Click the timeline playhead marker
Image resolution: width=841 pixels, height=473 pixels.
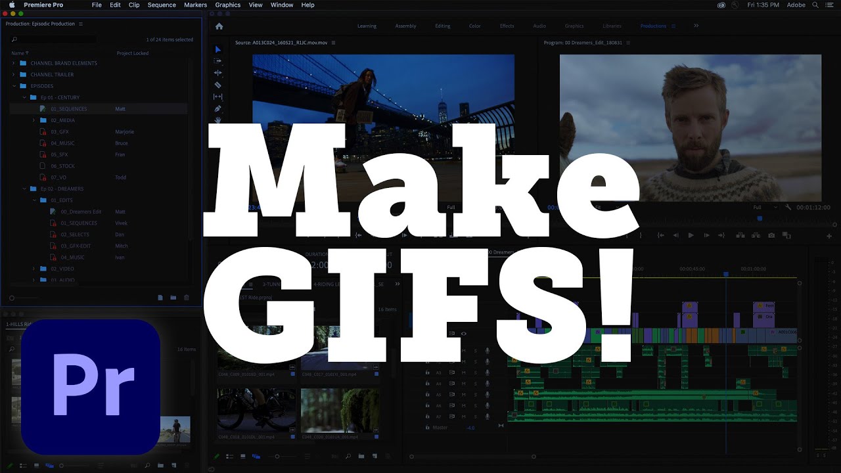726,274
